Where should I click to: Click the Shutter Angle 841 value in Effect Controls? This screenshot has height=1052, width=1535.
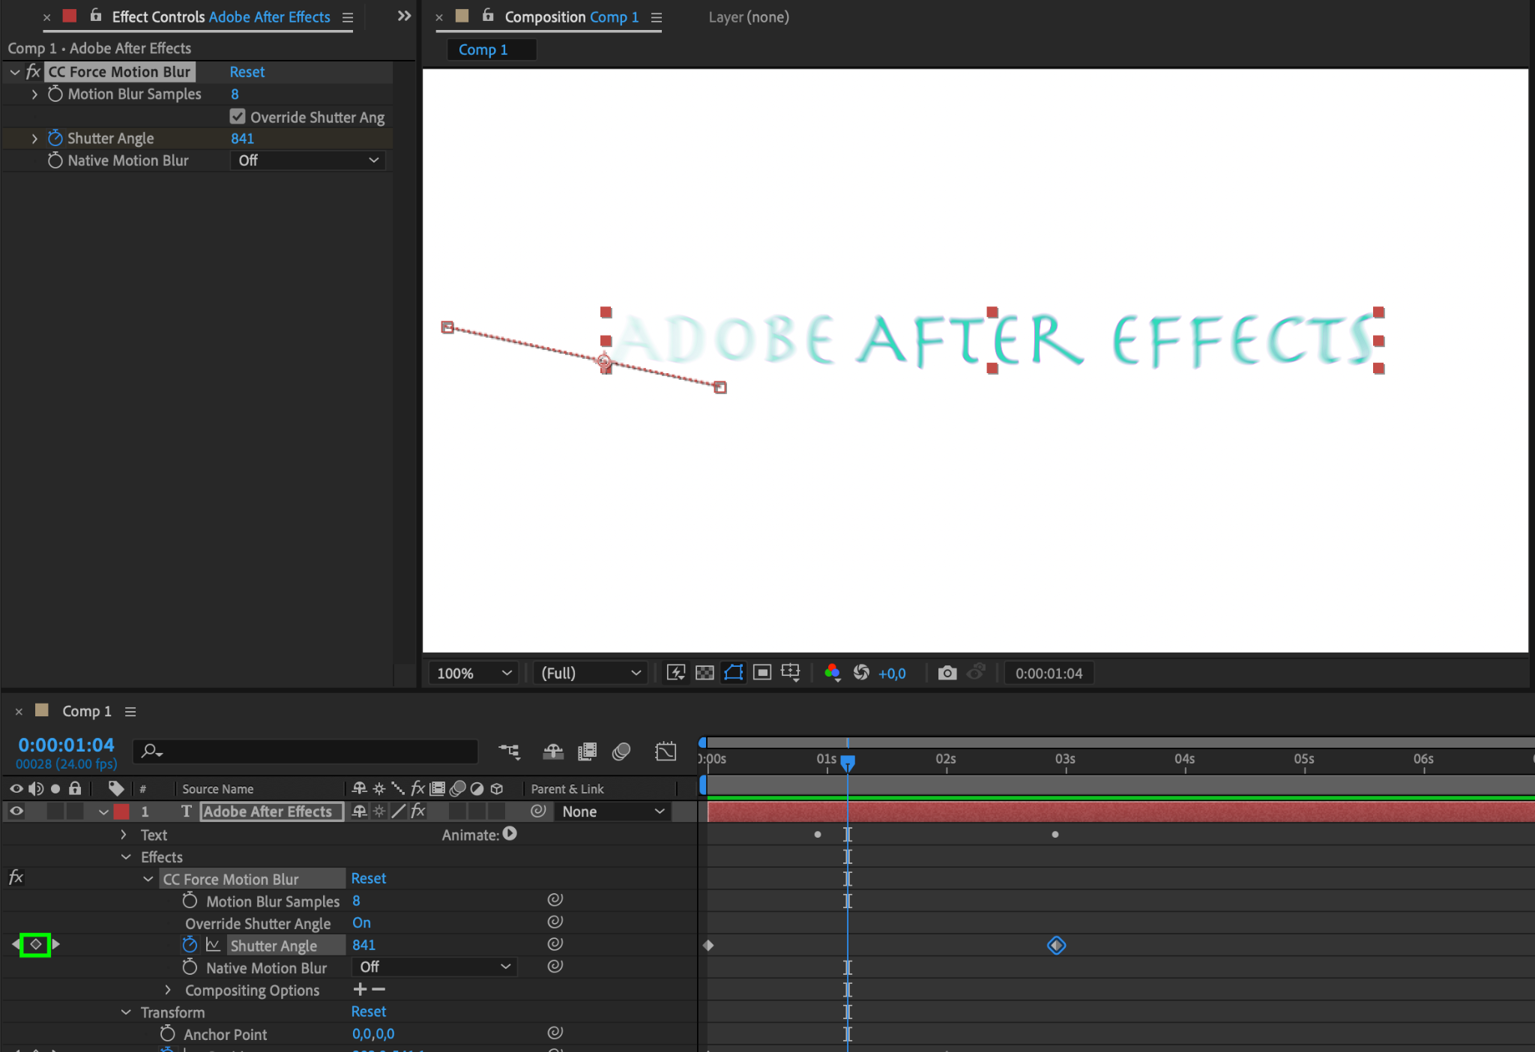point(242,138)
